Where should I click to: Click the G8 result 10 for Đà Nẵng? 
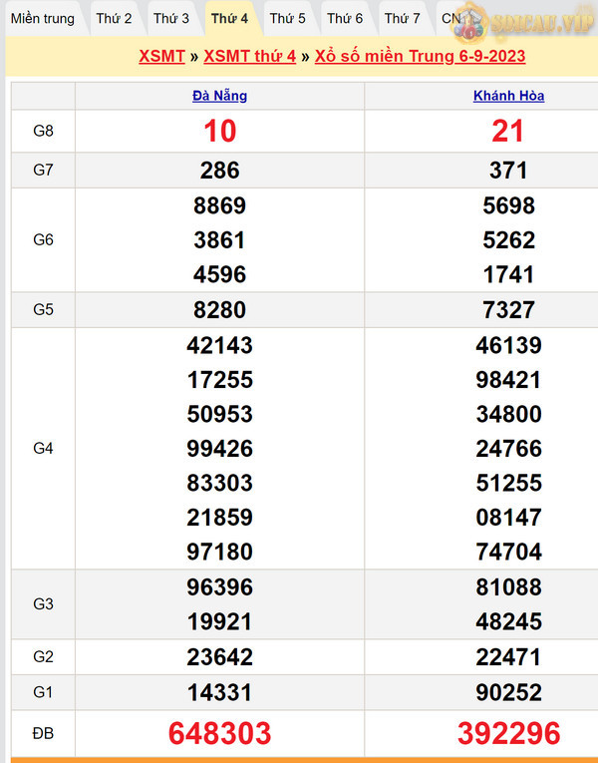(x=219, y=131)
